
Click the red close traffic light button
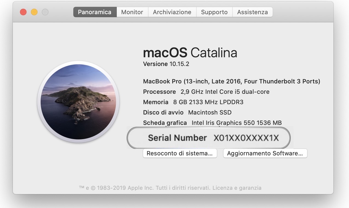coord(23,12)
